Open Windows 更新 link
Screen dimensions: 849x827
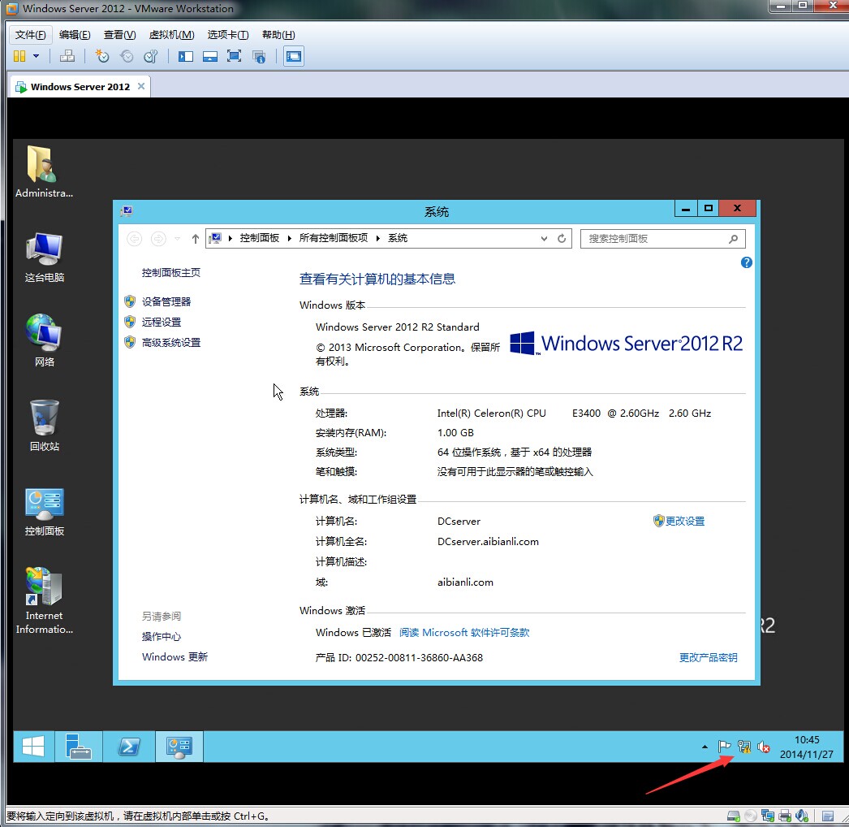pos(175,657)
